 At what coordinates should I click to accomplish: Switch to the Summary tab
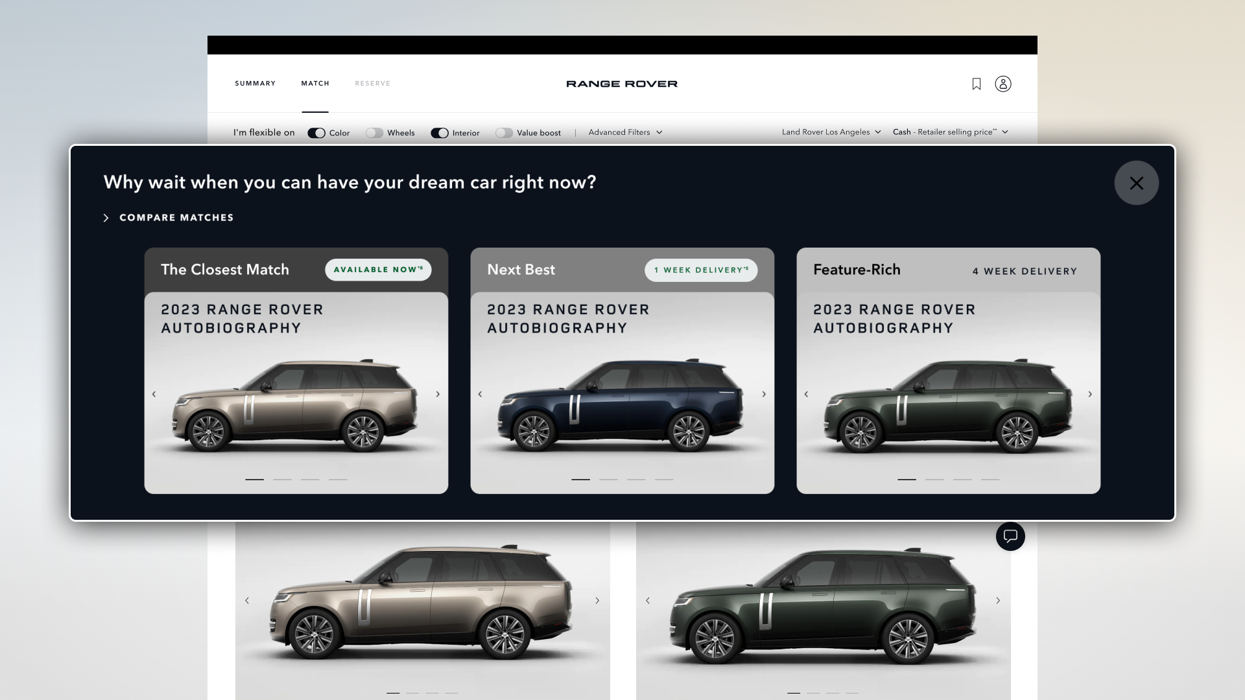[255, 84]
